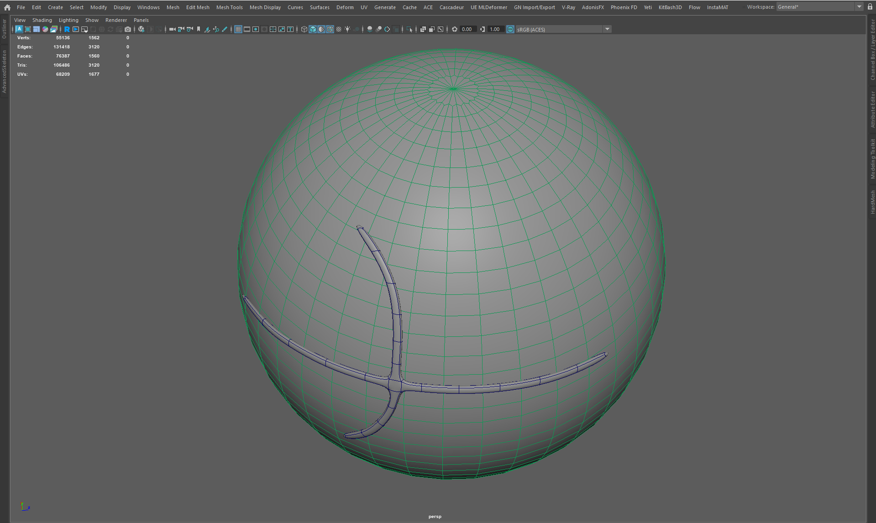The height and width of the screenshot is (523, 876).
Task: Click the blue R render icon
Action: pos(67,29)
